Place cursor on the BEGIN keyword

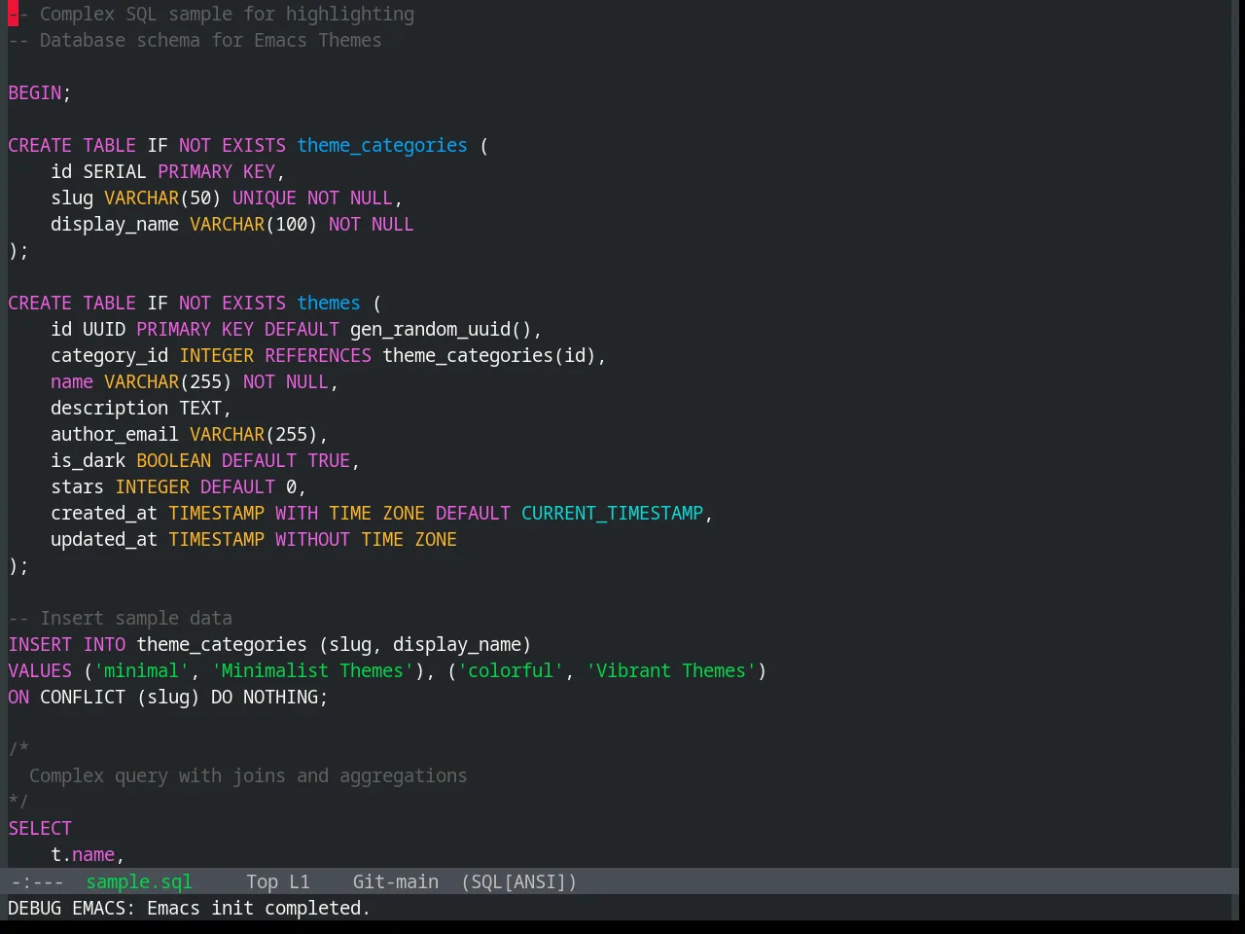35,93
